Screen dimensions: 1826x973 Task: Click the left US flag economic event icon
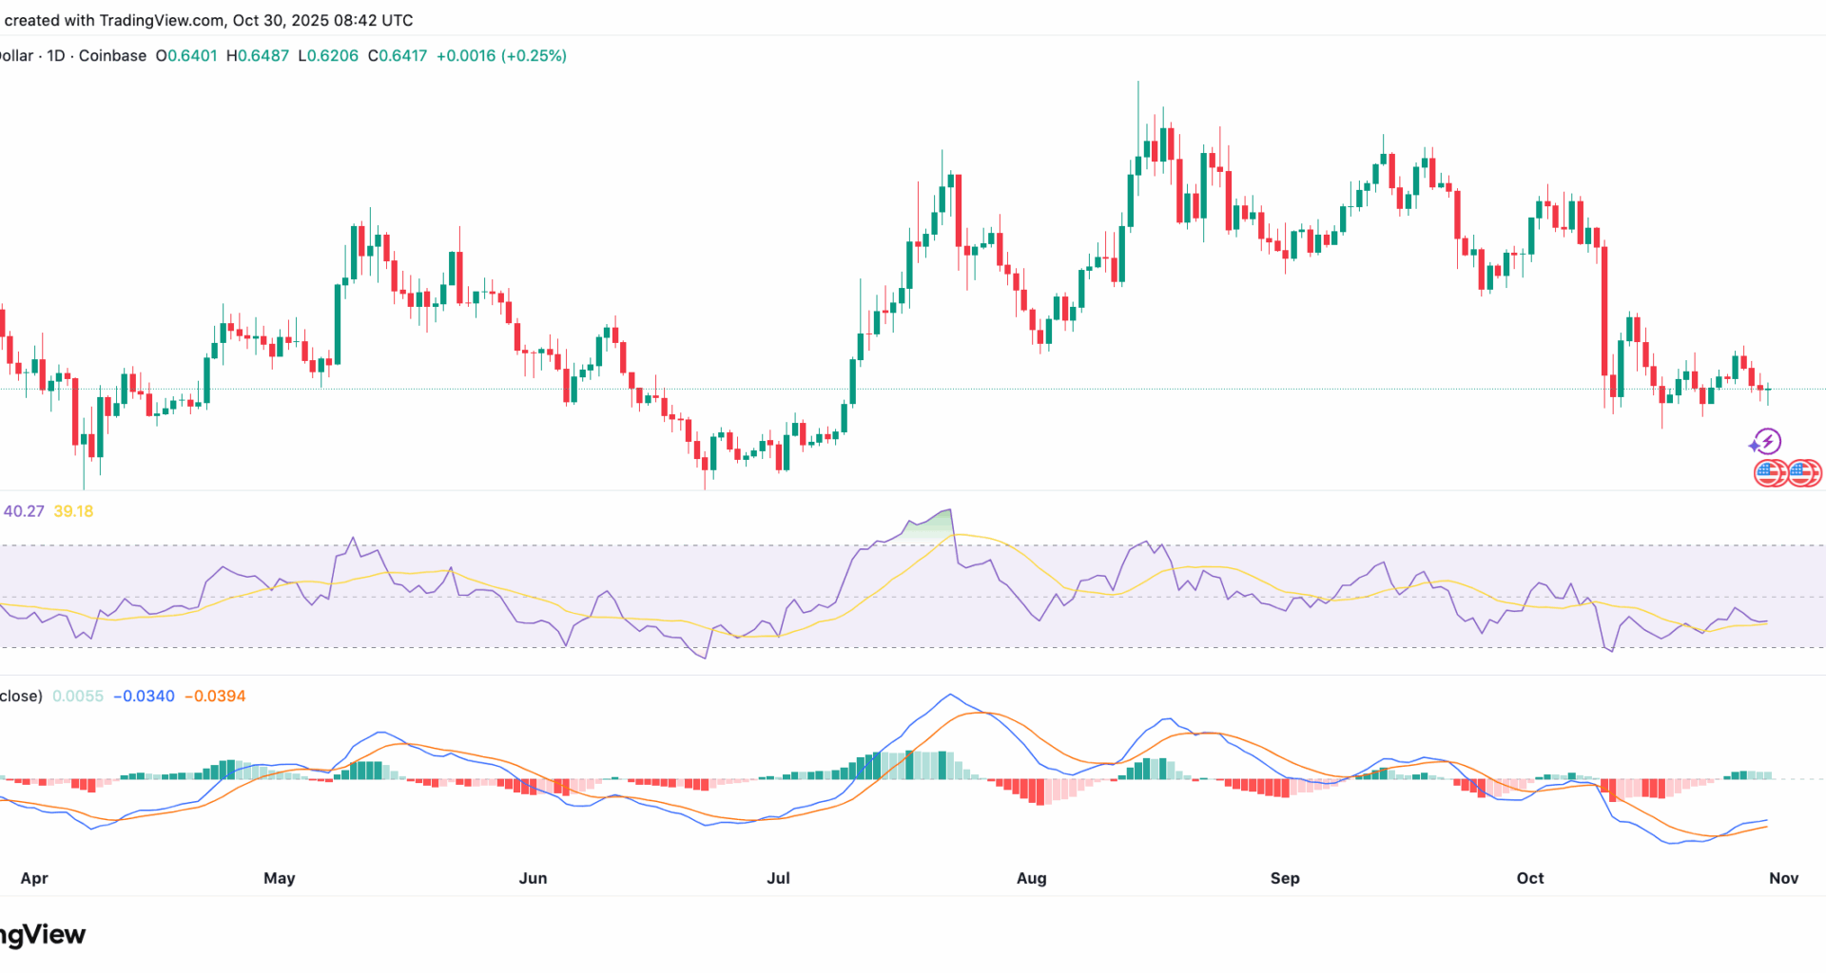(1770, 472)
